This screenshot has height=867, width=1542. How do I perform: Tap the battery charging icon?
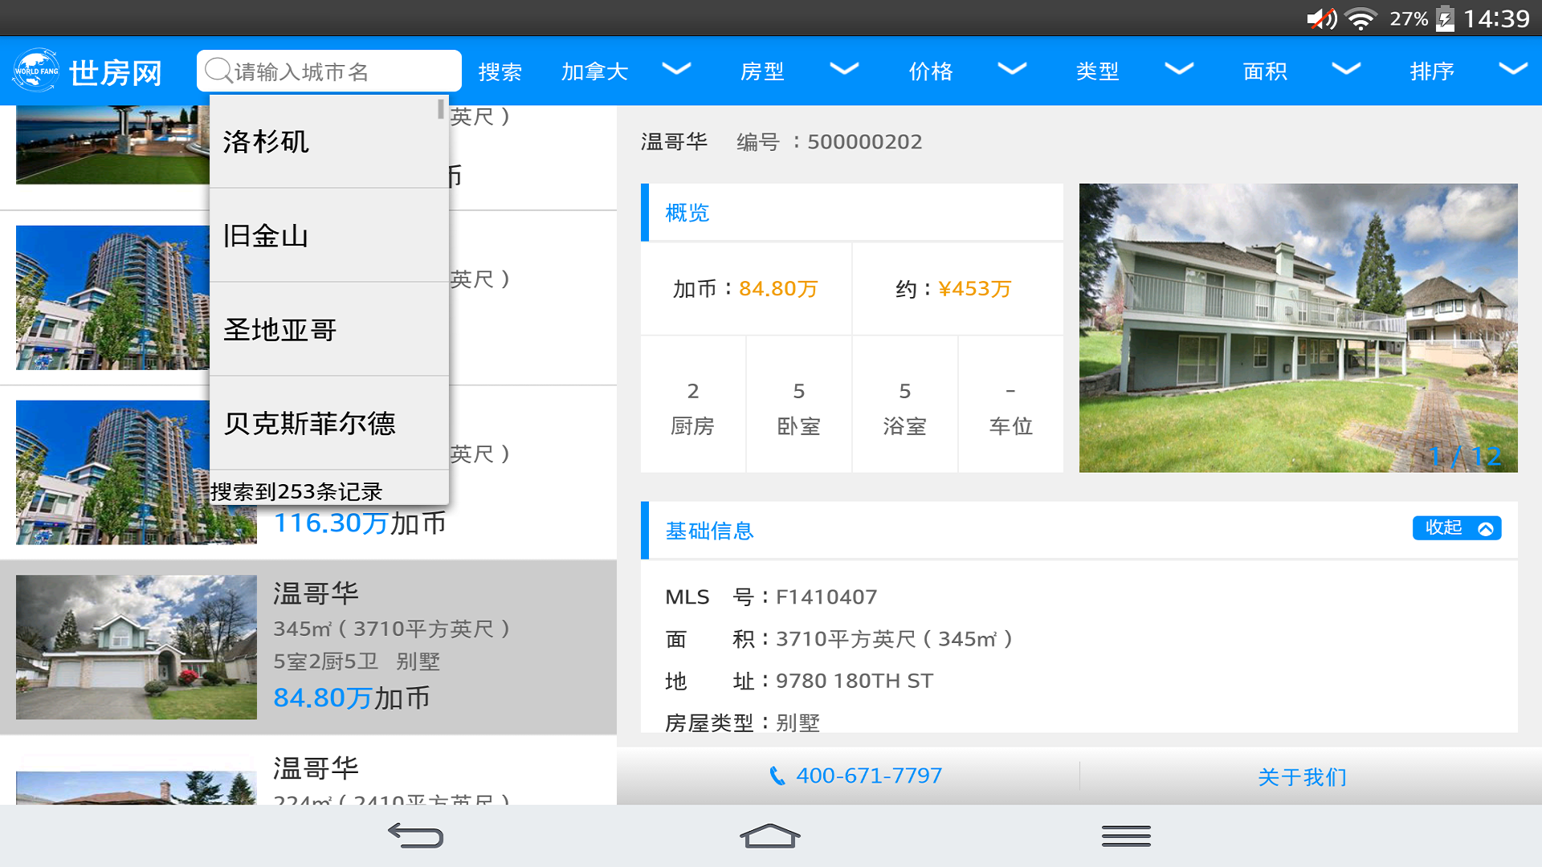[x=1445, y=18]
